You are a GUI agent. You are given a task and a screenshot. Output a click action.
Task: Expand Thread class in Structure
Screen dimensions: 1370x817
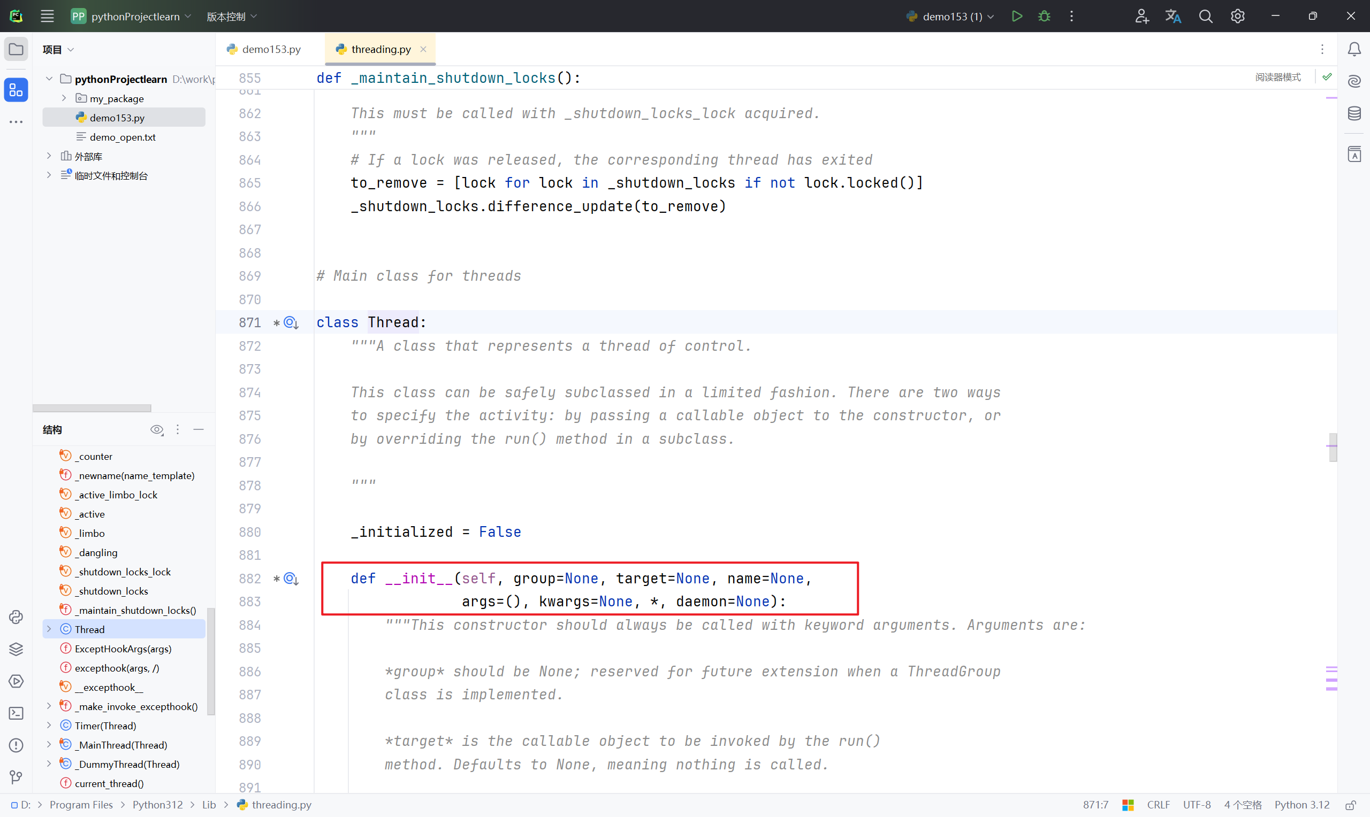49,629
